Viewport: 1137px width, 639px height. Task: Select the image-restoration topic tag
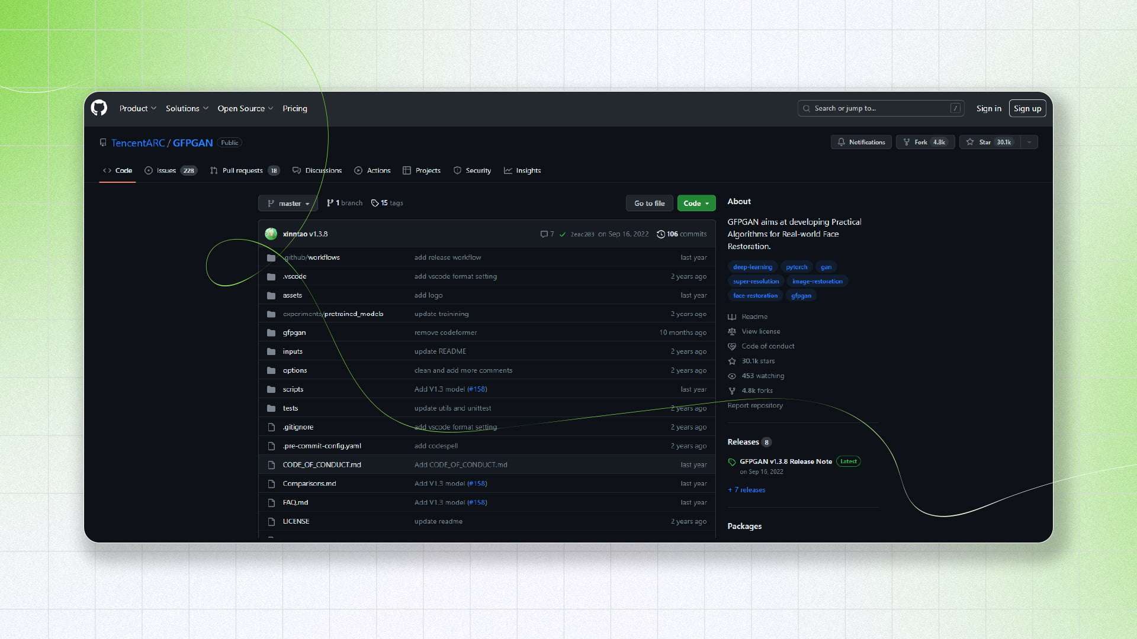[817, 281]
